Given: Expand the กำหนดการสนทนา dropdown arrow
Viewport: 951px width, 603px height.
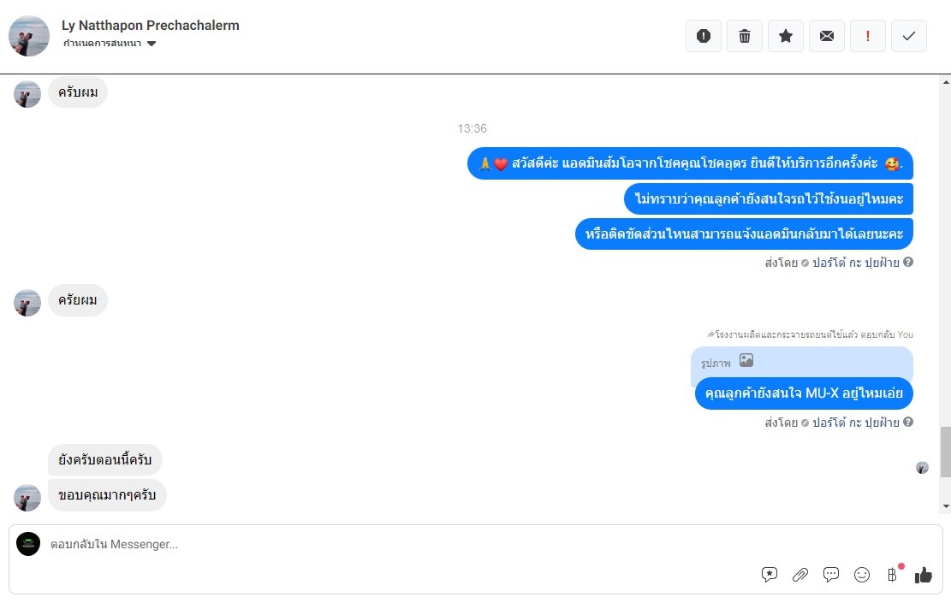Looking at the screenshot, I should [x=152, y=44].
